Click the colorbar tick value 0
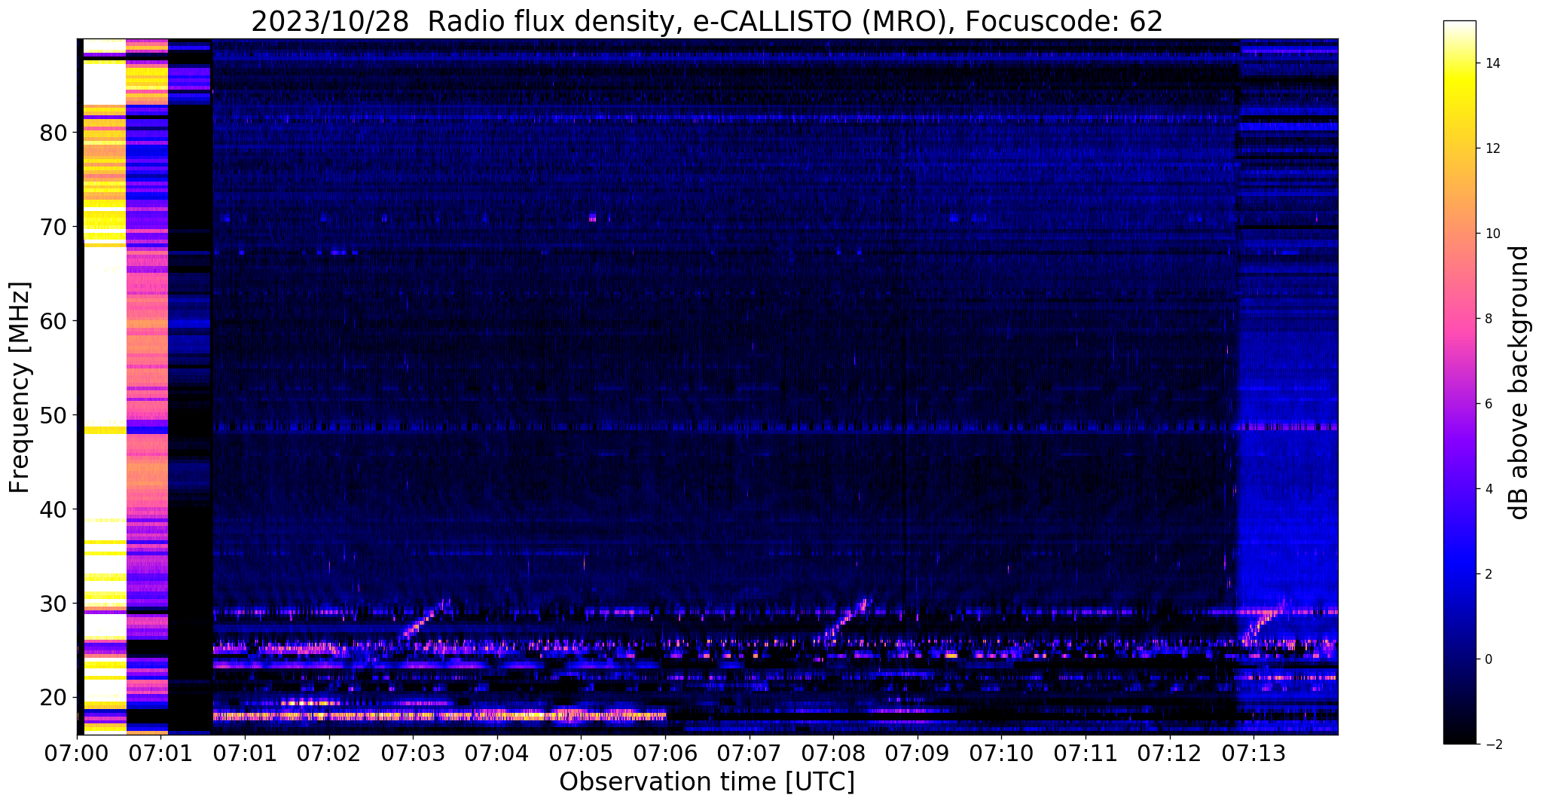This screenshot has width=1542, height=804. point(1488,659)
